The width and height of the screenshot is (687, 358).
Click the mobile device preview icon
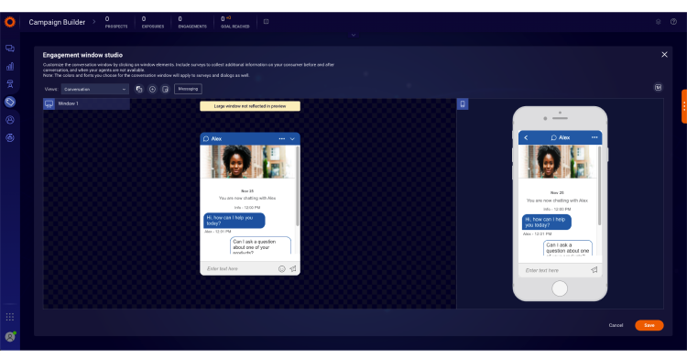[463, 103]
